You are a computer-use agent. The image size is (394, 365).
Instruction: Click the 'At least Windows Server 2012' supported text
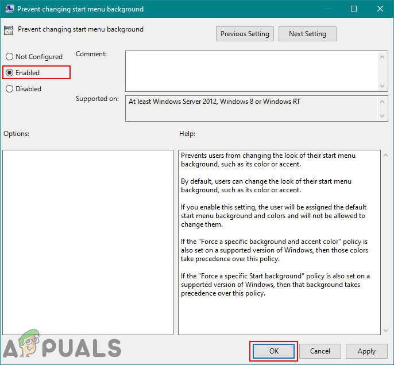(214, 102)
